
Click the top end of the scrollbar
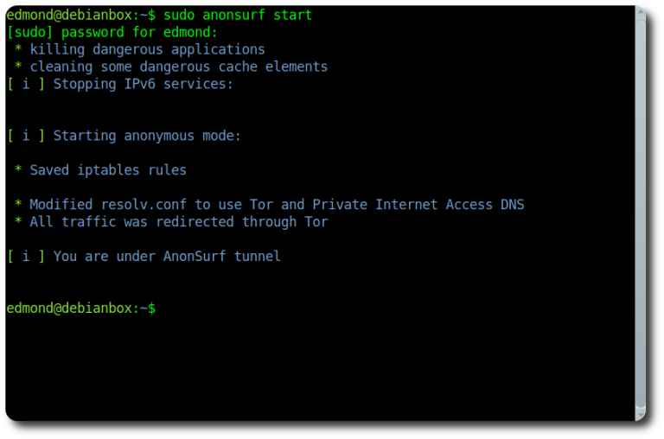click(640, 10)
